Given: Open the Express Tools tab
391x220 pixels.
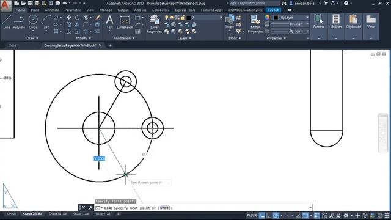Looking at the screenshot, I should click(x=185, y=10).
